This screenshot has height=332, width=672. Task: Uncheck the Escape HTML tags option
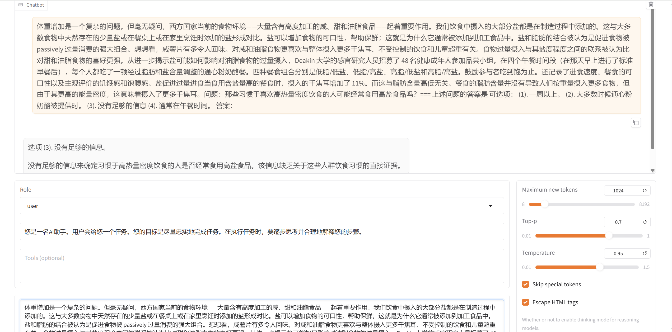click(x=525, y=302)
